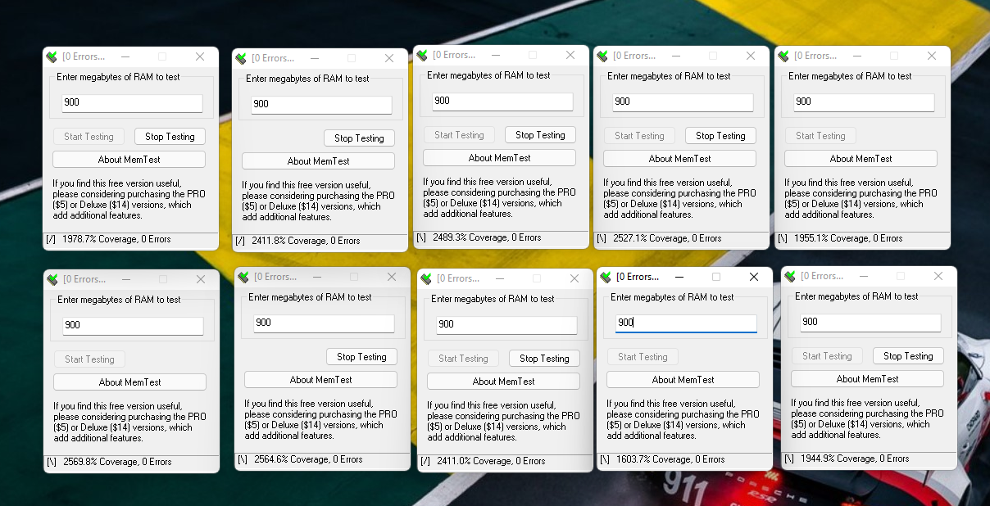Screen dimensions: 990x506
Task: Click About MemTest in the 1944.9% Coverage window
Action: [x=868, y=379]
